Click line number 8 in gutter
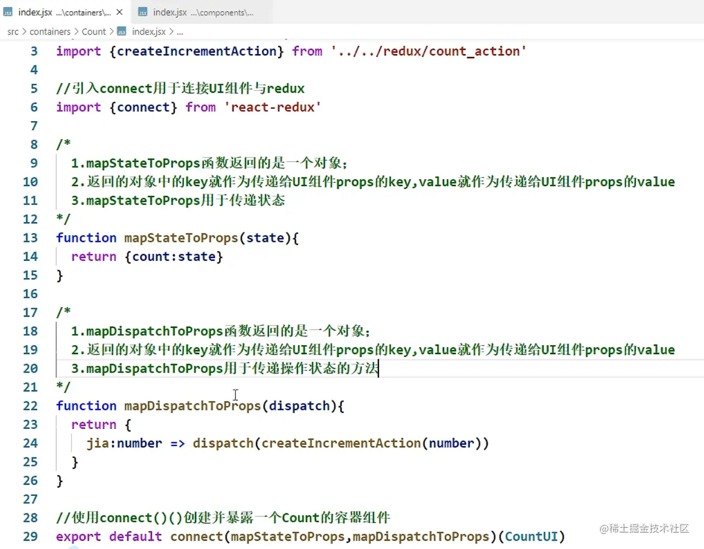The image size is (704, 549). coord(34,145)
